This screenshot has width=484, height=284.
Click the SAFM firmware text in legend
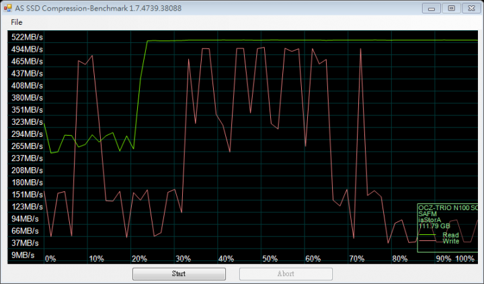(x=428, y=214)
